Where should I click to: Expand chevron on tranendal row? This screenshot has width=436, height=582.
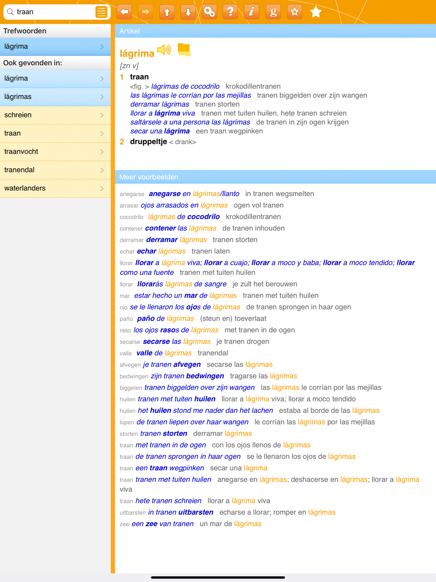coord(102,170)
